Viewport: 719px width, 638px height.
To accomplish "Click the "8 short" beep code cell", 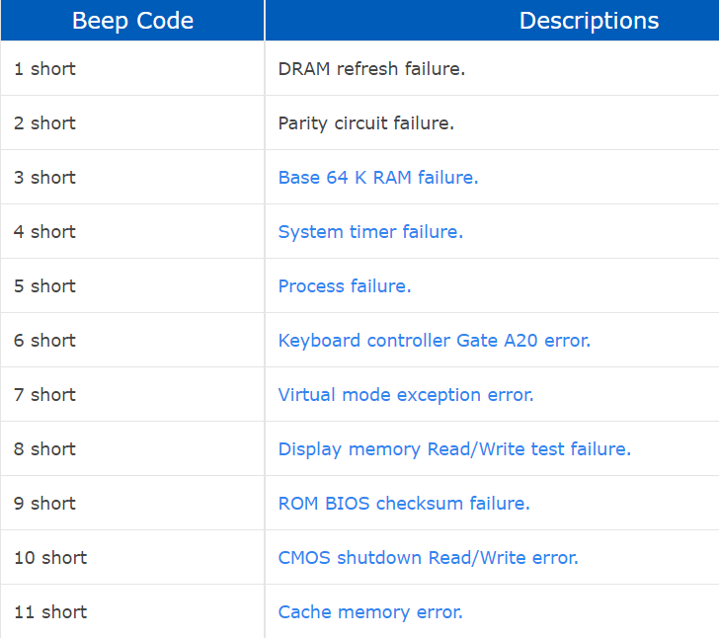I will point(44,449).
